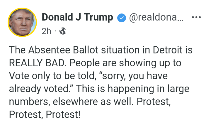211x125 pixels.
Task: Click the blue verified badge icon
Action: (x=121, y=18)
